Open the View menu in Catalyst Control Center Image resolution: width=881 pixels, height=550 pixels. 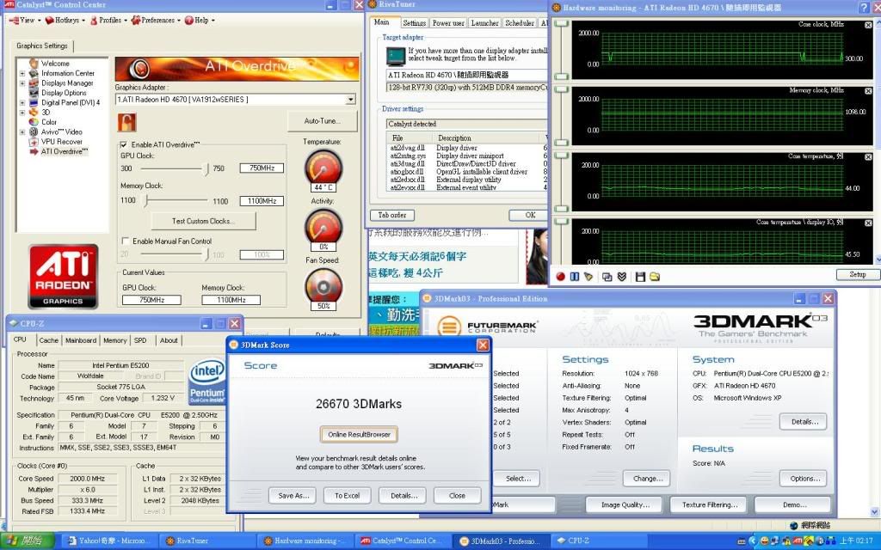(24, 21)
